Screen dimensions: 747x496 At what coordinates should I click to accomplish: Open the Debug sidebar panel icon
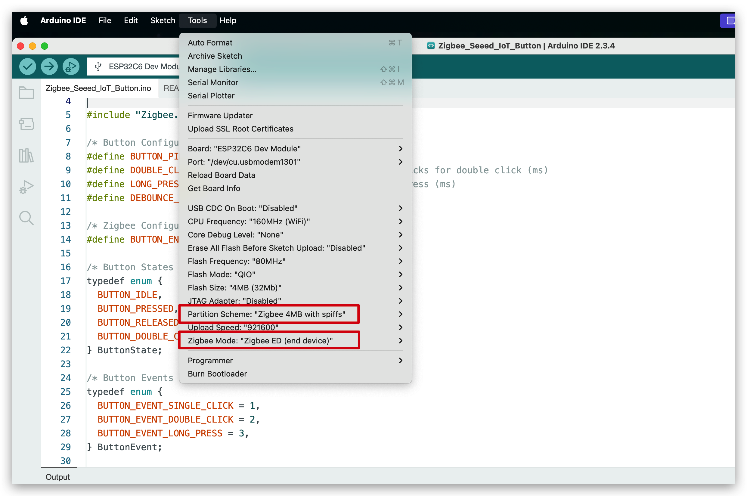click(x=26, y=187)
